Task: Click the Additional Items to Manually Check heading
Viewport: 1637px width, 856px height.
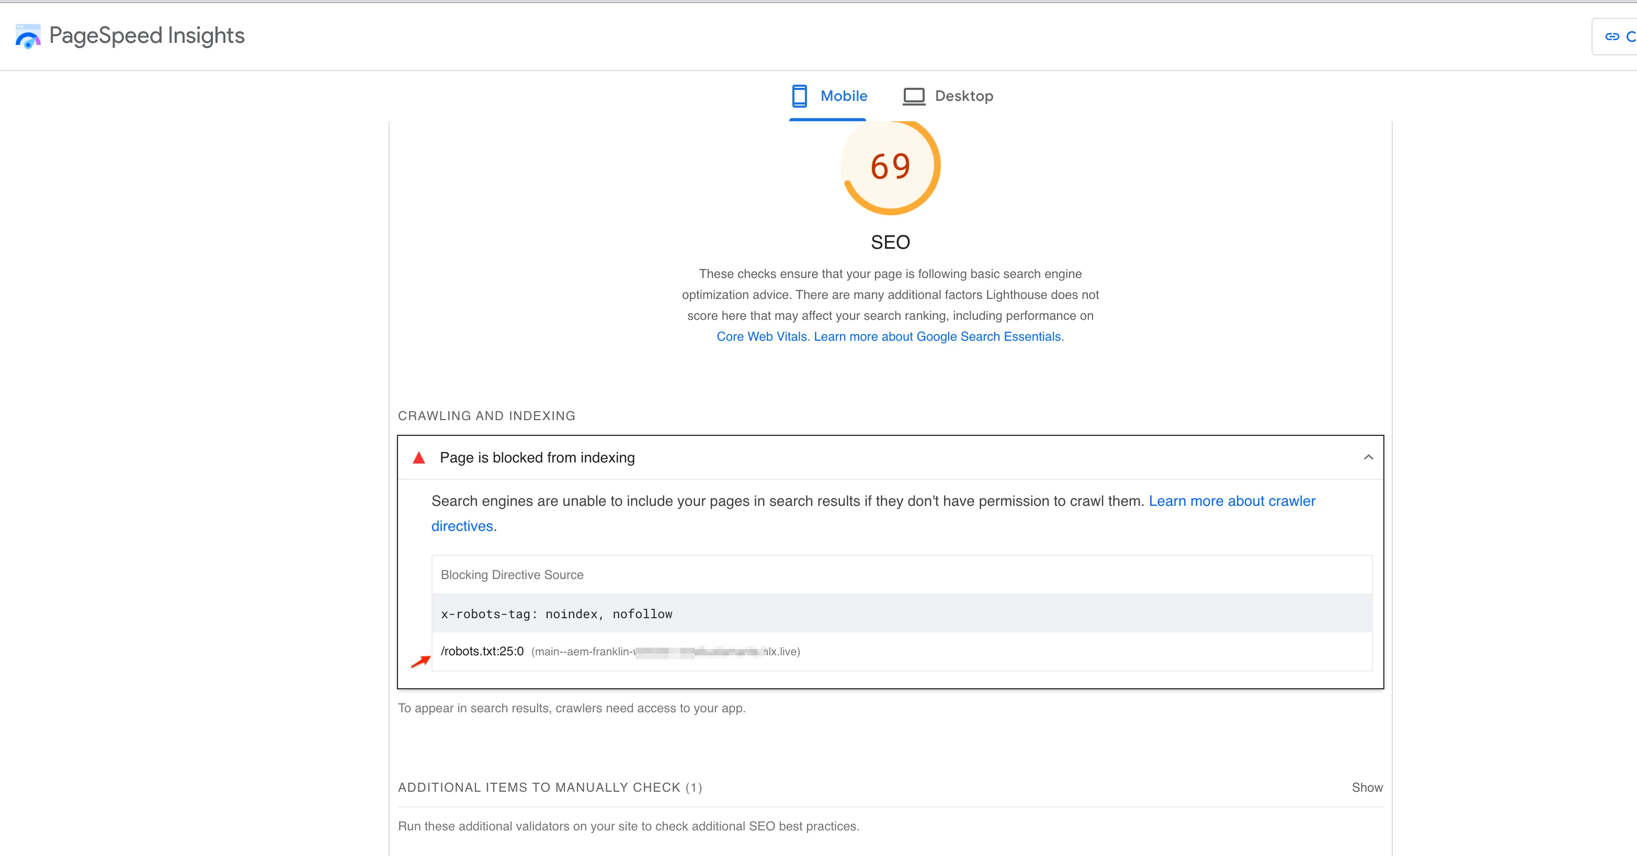Action: tap(549, 788)
